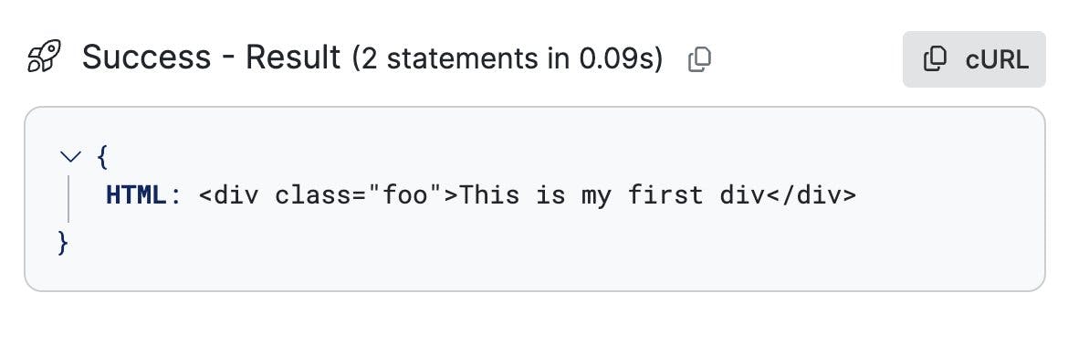Click the rocket icon beside Success
1068x356 pixels.
[45, 57]
